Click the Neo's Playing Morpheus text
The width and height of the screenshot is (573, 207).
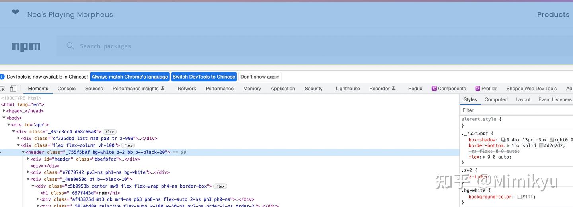70,15
